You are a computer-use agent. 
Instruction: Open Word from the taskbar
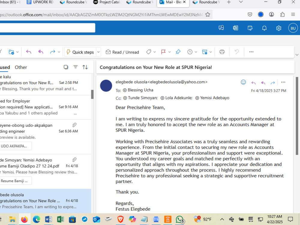(48, 219)
